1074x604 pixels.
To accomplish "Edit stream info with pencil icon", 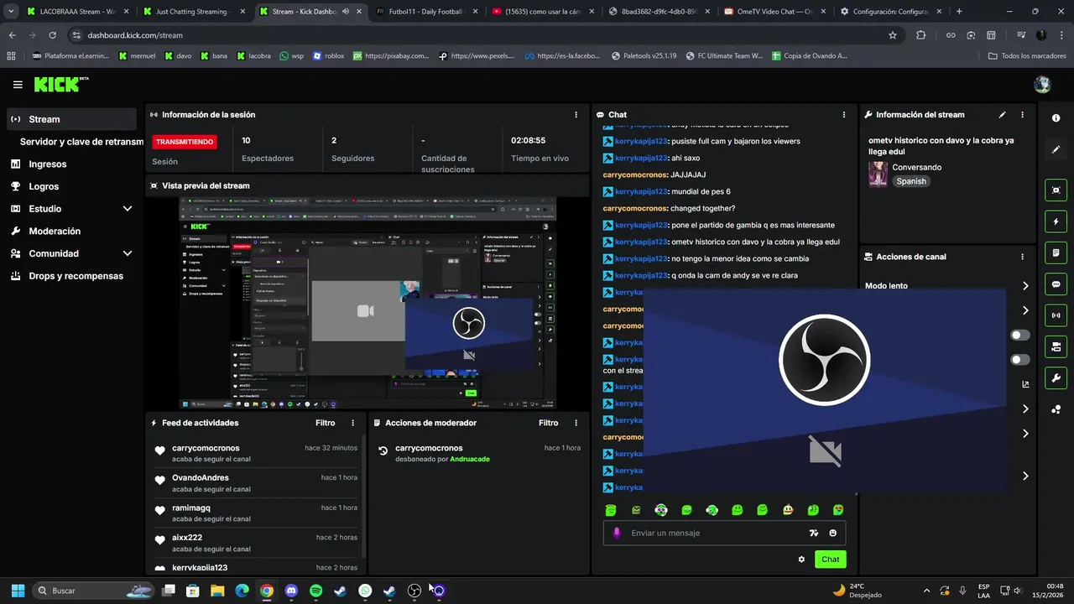I will pos(1002,115).
